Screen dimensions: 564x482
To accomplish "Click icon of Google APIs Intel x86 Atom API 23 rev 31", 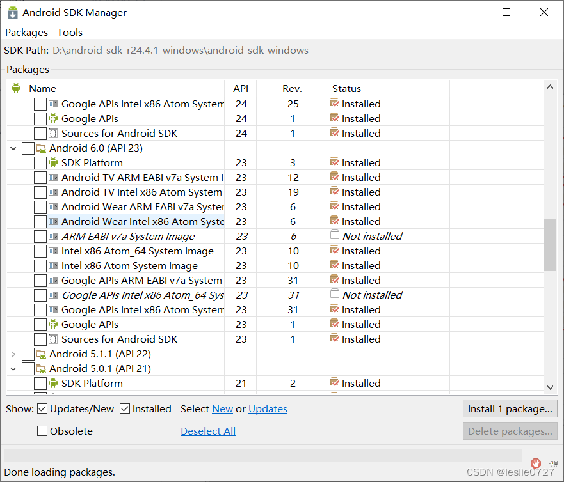I will pos(53,309).
